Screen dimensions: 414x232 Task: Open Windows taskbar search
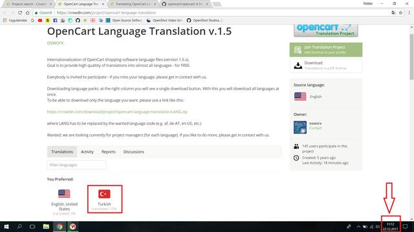pos(19,226)
